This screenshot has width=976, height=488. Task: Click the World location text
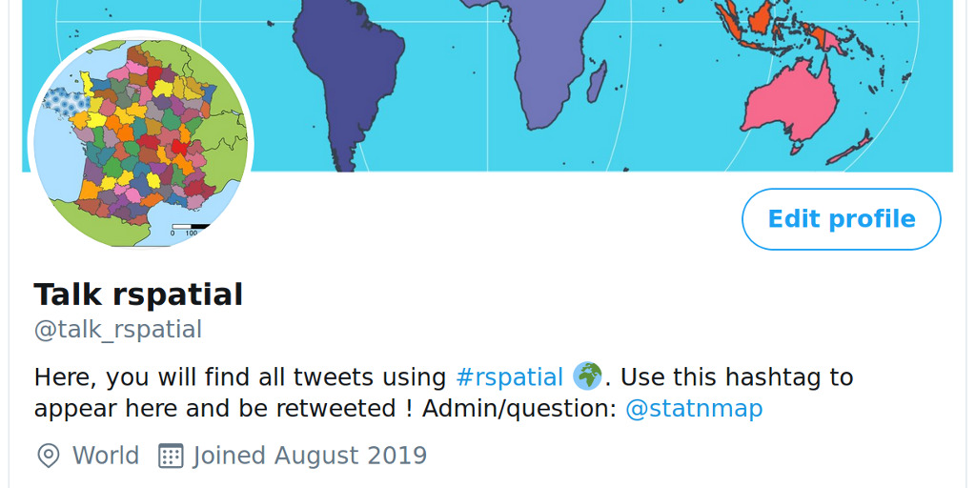point(106,456)
